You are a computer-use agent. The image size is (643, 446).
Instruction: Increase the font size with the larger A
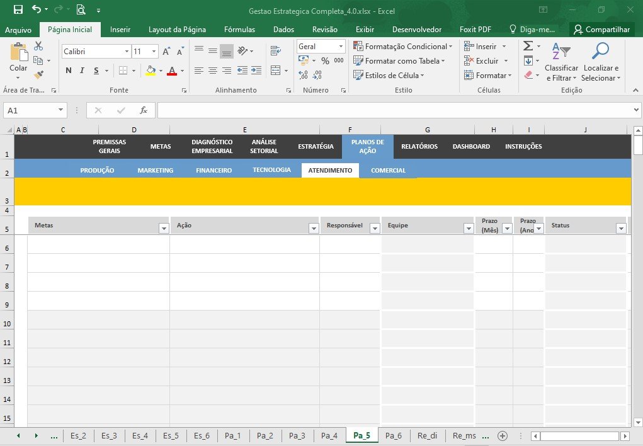[166, 51]
